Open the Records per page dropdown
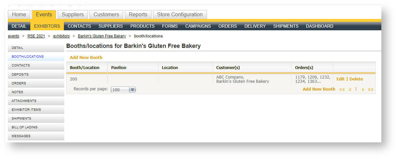 [x=123, y=90]
